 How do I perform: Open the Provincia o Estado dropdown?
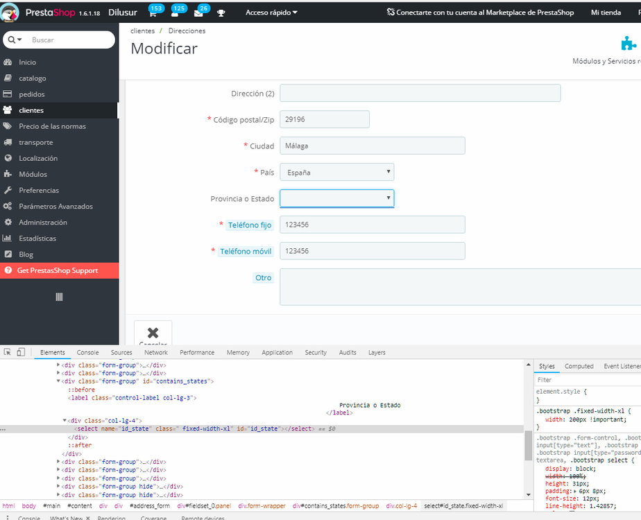coord(337,198)
